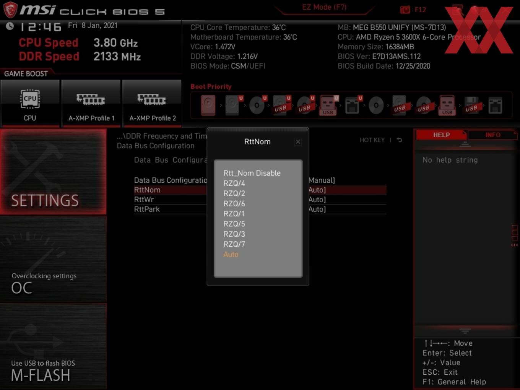Select the RttPark setting row
Viewport: 520px width, 390px height.
tap(260, 209)
